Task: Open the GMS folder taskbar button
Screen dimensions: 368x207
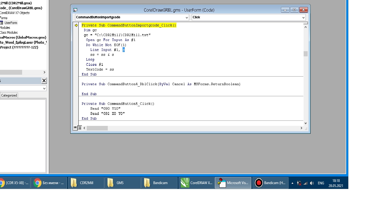Action: 123,183
